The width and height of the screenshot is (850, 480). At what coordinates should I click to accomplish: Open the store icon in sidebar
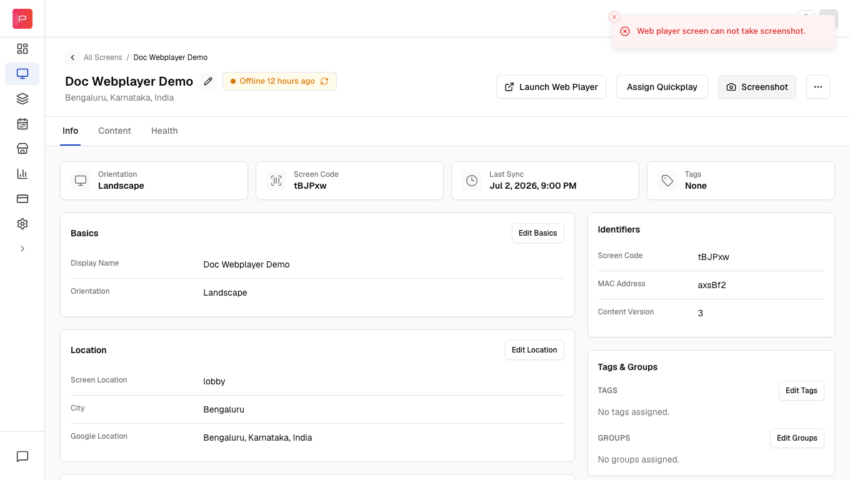(x=22, y=149)
